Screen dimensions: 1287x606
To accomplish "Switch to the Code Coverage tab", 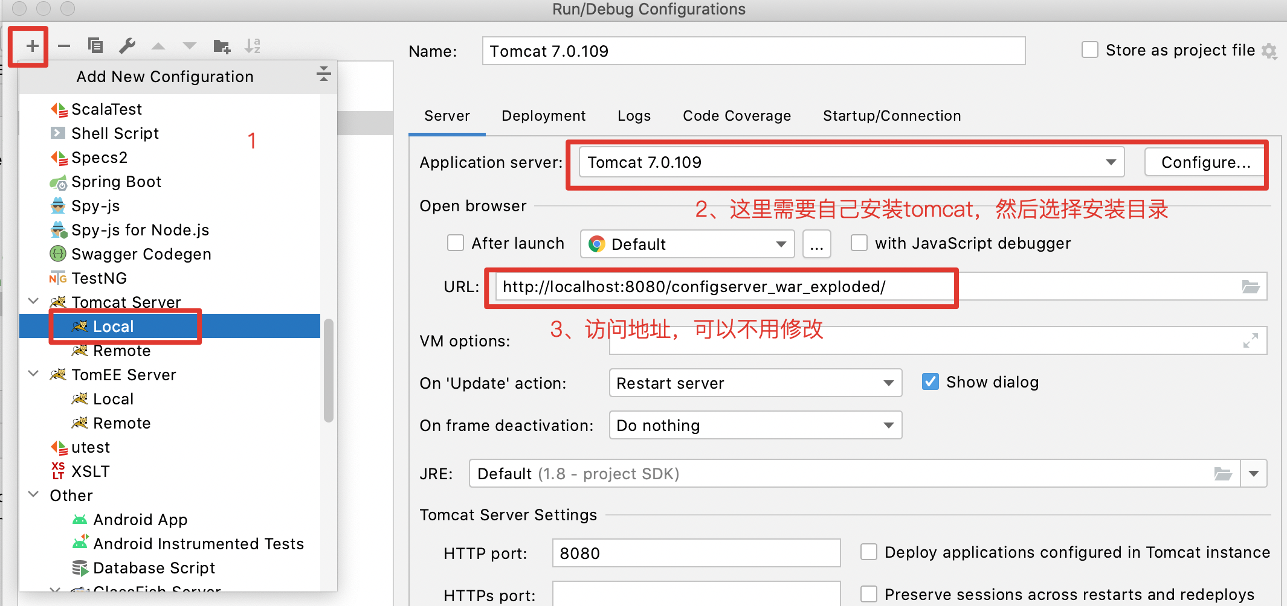I will [737, 116].
